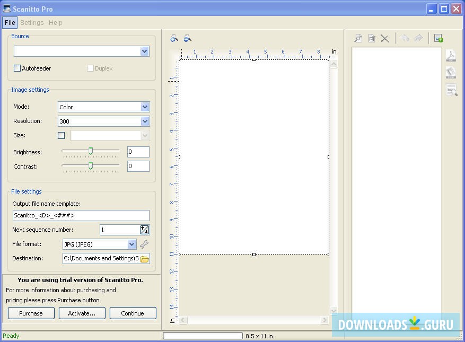Image resolution: width=465 pixels, height=342 pixels.
Task: Open the Settings menu
Action: [x=32, y=23]
